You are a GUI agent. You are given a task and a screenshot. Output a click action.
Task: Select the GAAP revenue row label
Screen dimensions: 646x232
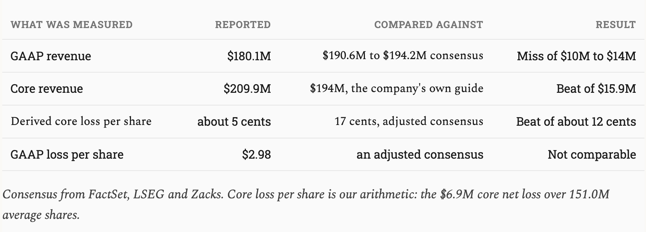click(x=51, y=56)
